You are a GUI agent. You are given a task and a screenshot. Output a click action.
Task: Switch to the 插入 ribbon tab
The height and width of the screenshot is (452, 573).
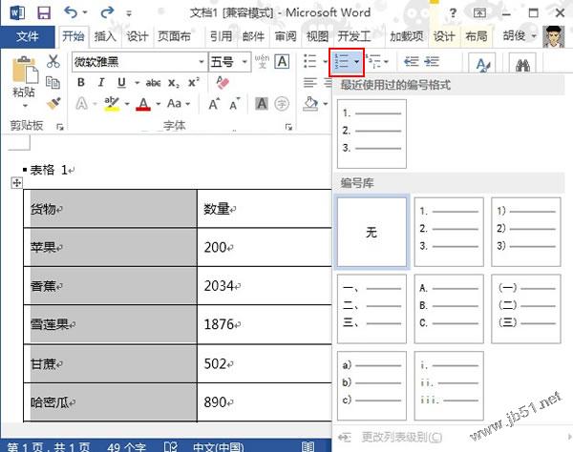coord(105,36)
